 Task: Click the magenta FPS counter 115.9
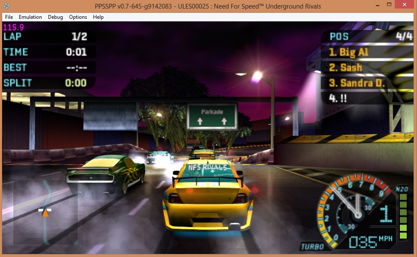pos(13,27)
